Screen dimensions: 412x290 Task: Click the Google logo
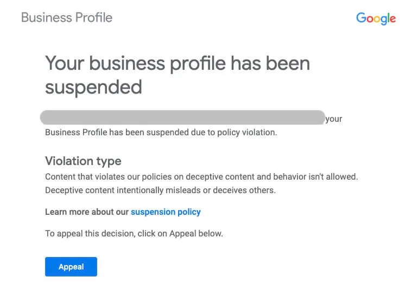click(376, 18)
